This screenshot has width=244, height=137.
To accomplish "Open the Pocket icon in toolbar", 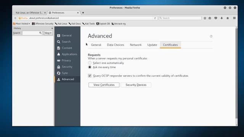I will tap(216, 18).
